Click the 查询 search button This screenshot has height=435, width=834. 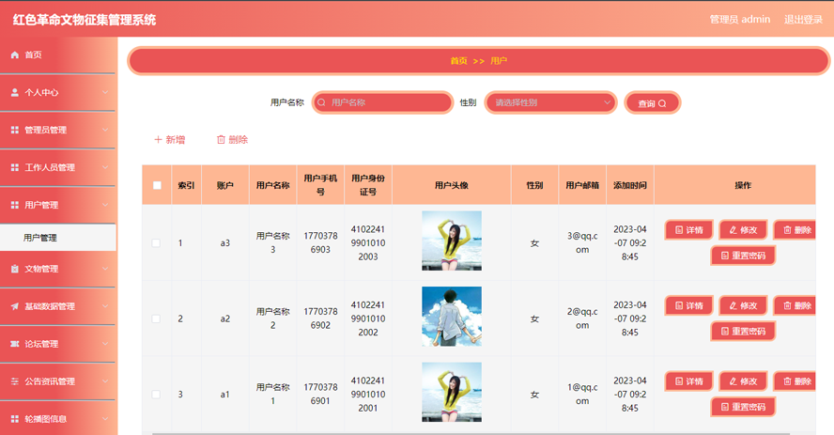click(652, 103)
